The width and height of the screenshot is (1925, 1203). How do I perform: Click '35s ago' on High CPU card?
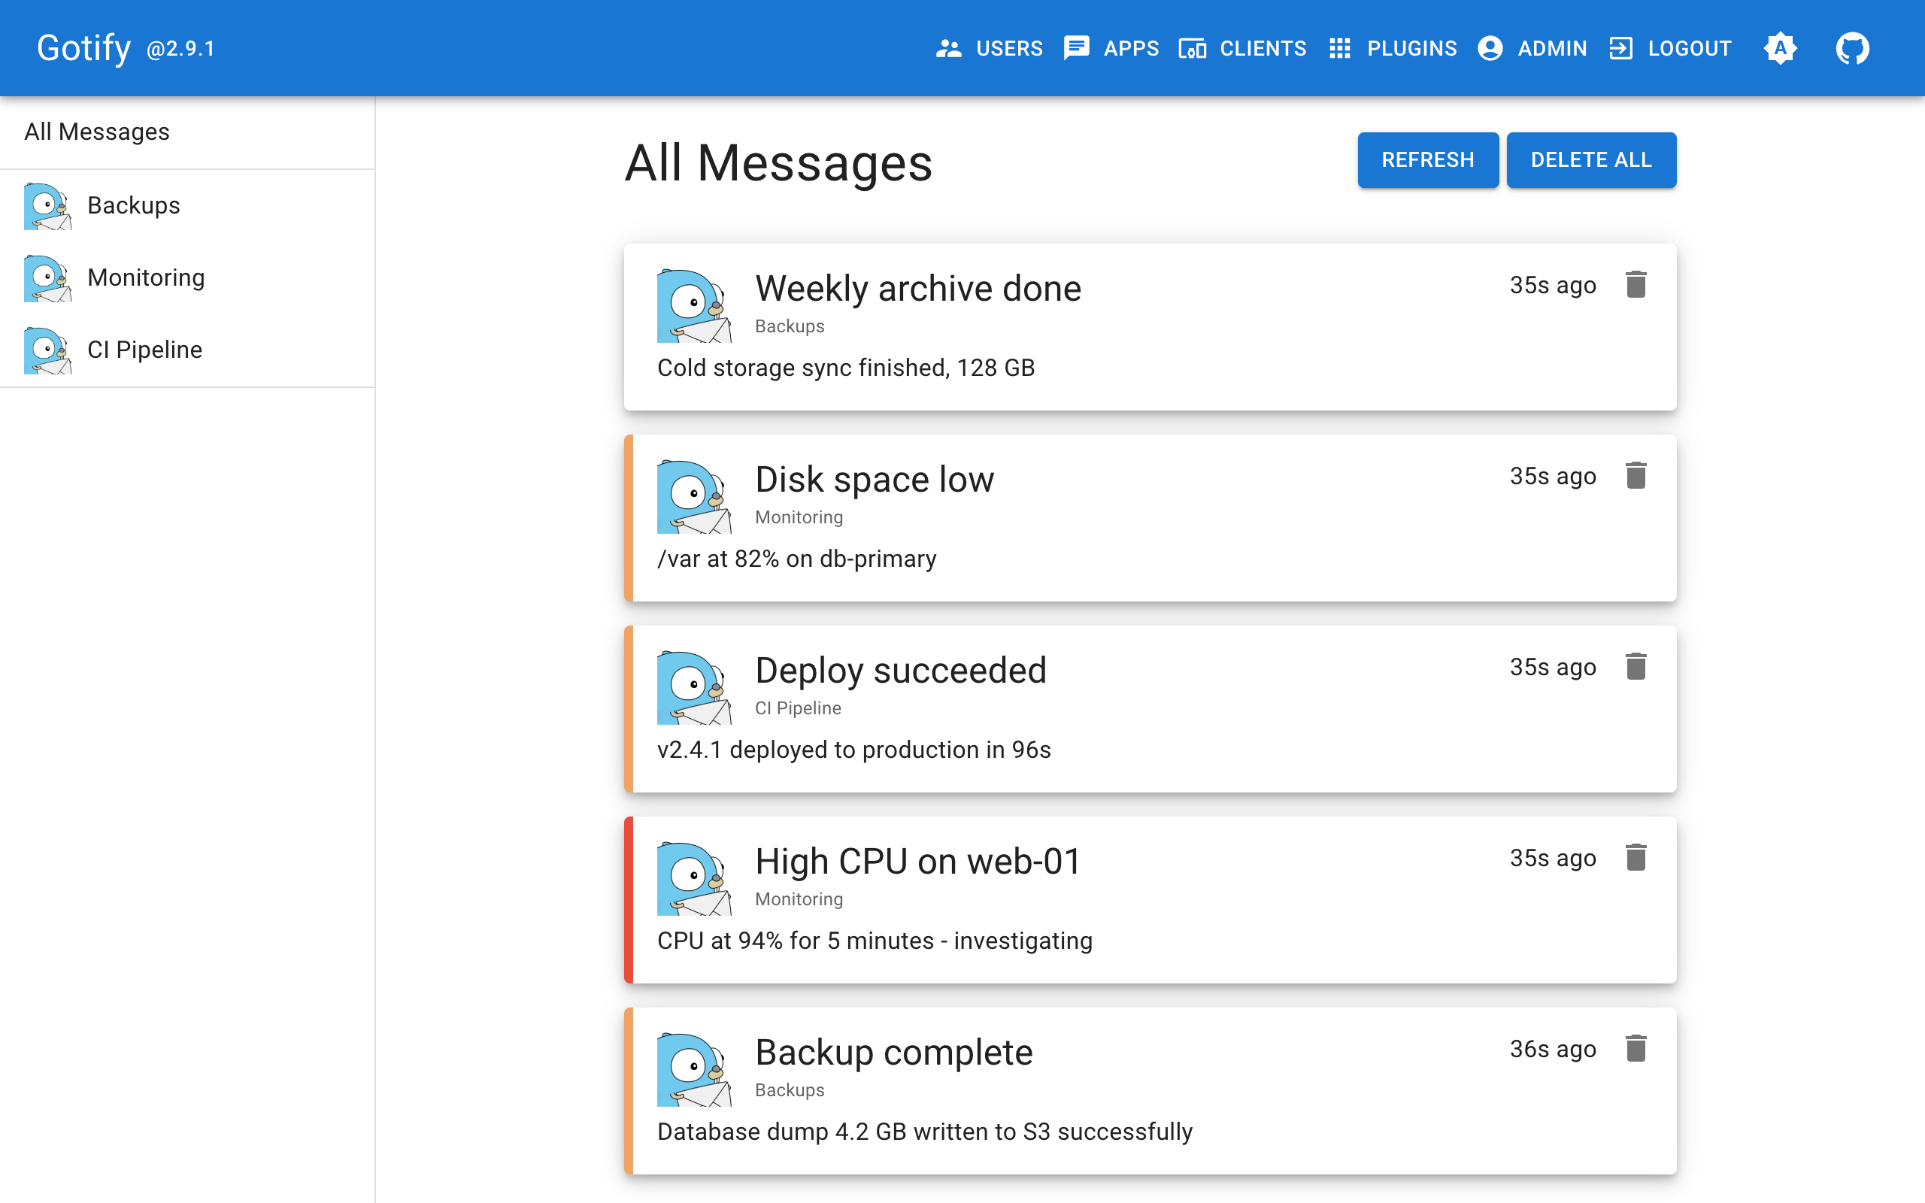coord(1553,859)
